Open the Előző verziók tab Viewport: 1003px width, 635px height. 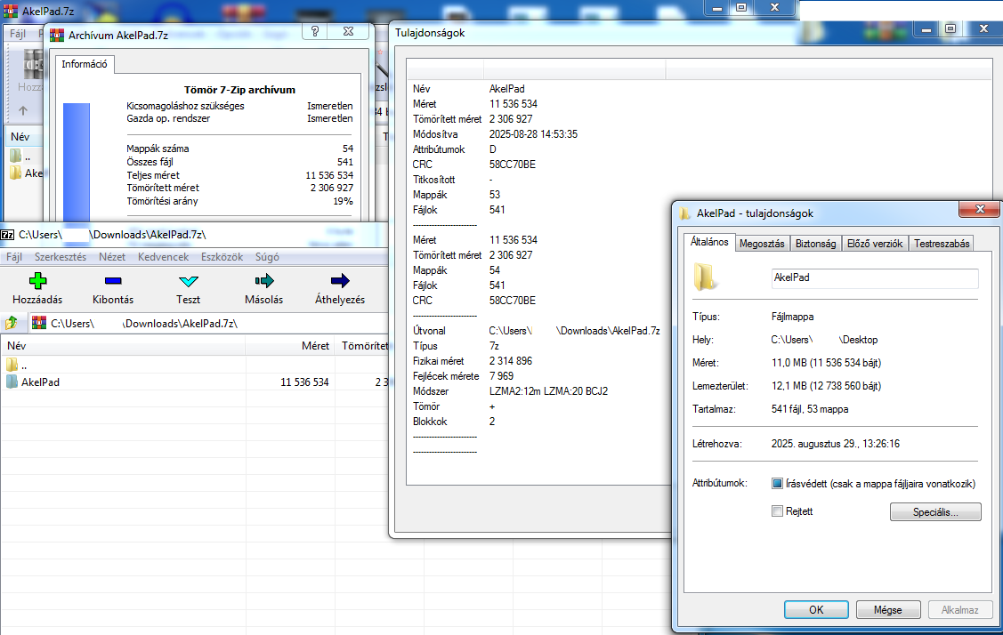click(x=875, y=244)
